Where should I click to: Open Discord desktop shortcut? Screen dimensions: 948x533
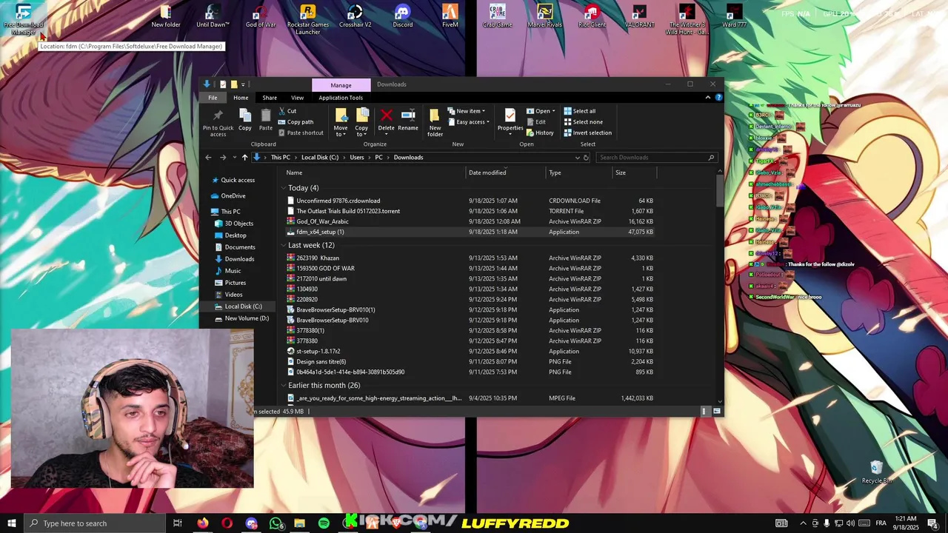point(403,16)
